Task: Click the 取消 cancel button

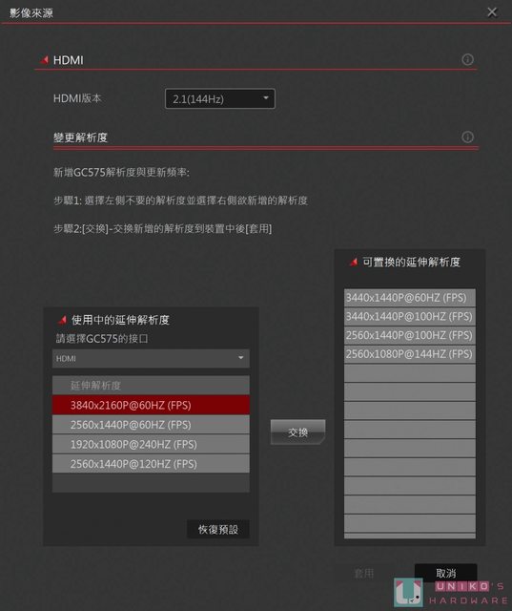Action: tap(446, 573)
